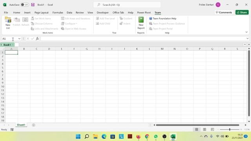Open WhatsApp from taskbar
Viewport: 251px width, 141px height.
click(156, 137)
